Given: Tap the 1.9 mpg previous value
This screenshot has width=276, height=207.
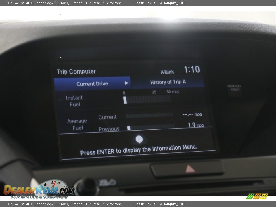Looking at the screenshot, I should (196, 125).
